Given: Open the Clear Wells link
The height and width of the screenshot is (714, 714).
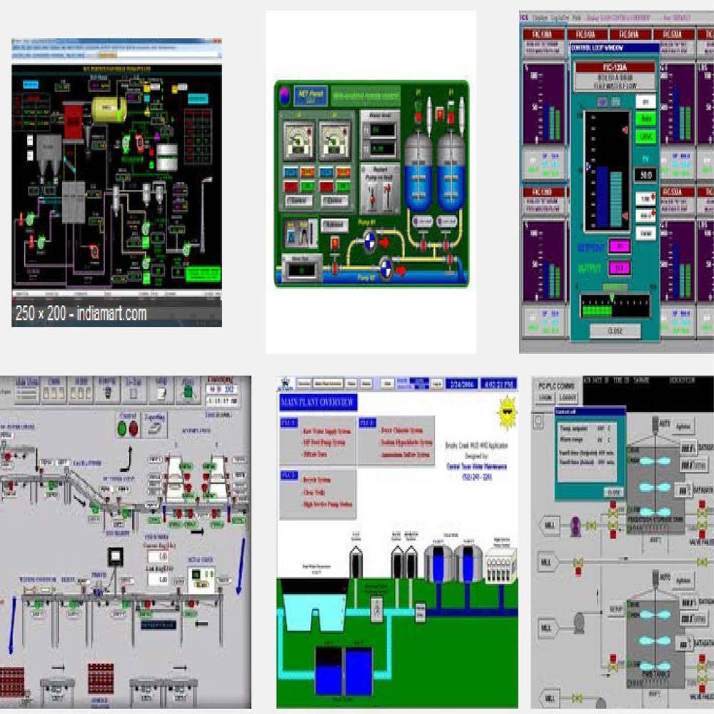Looking at the screenshot, I should [x=313, y=492].
